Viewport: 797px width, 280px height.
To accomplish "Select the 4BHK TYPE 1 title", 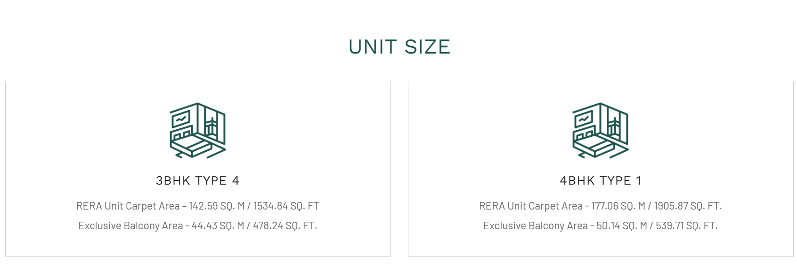I will tap(600, 181).
